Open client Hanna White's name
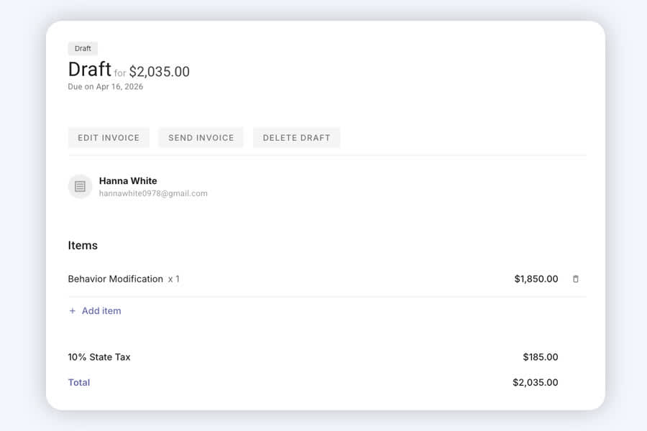This screenshot has width=647, height=431. tap(128, 180)
